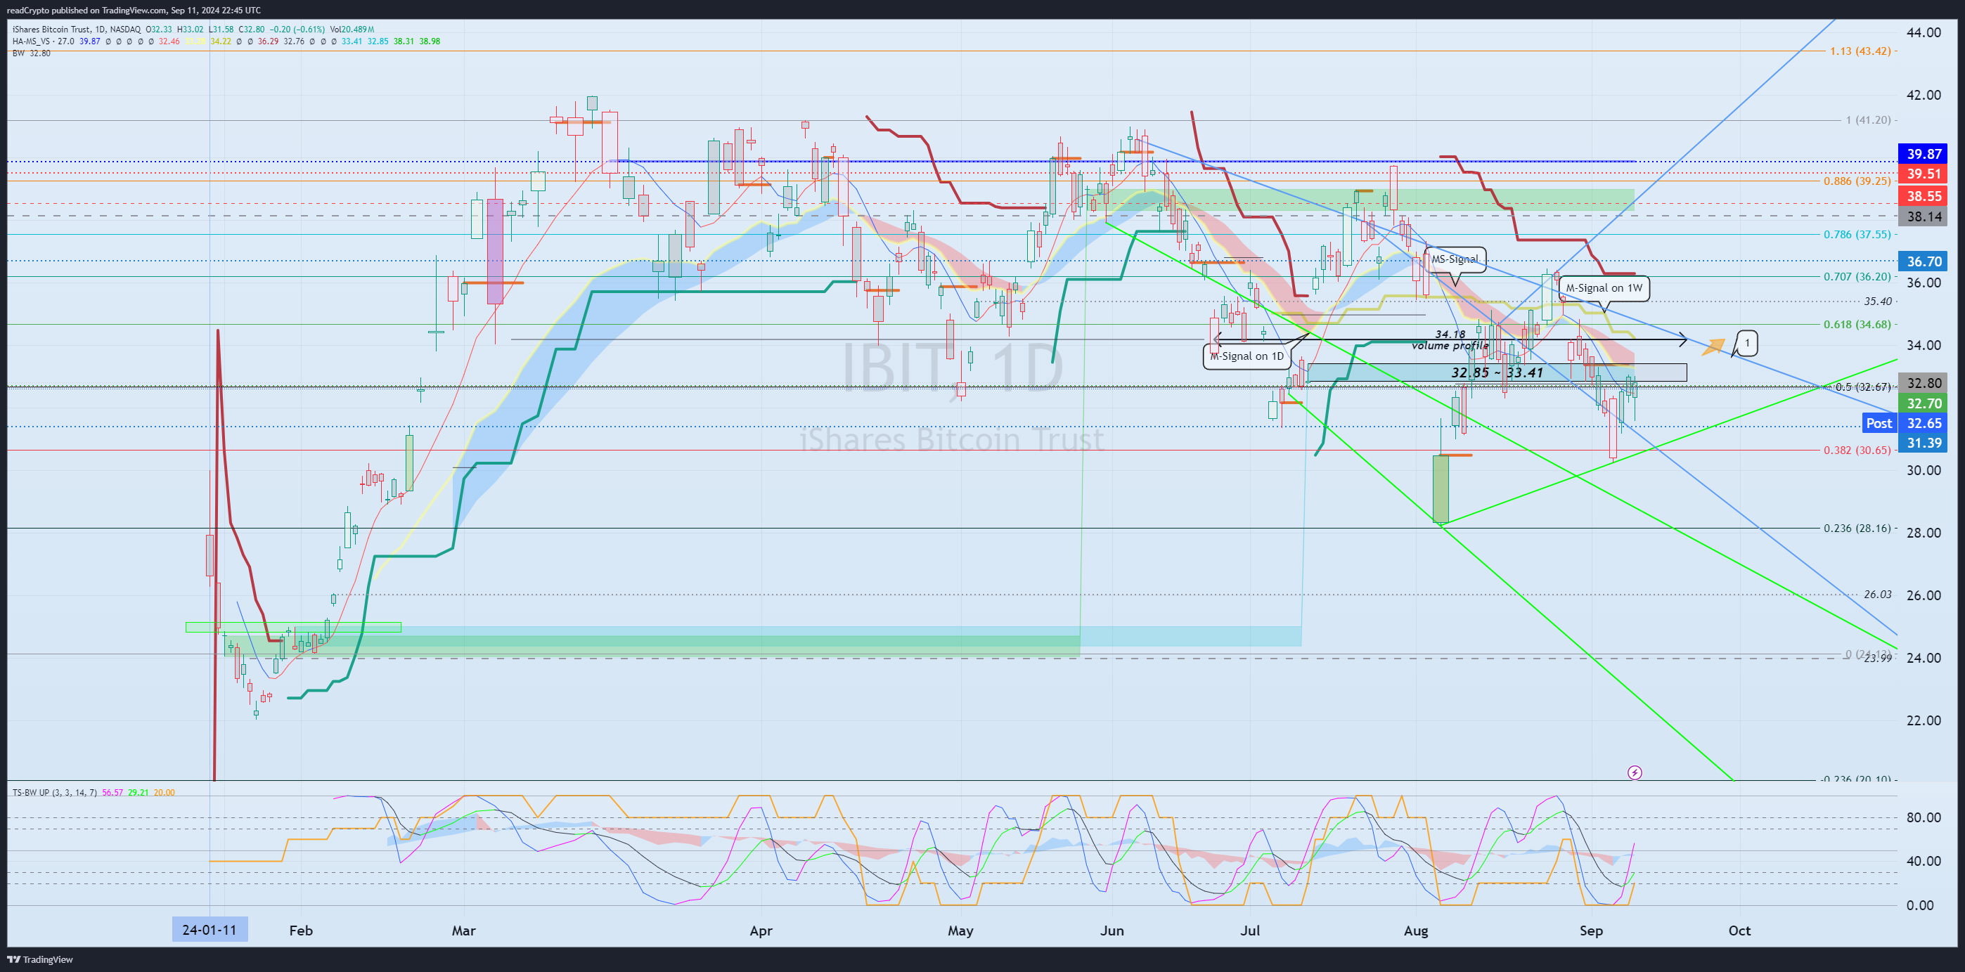Click the highlighted 24-01-11 date label
This screenshot has width=1965, height=972.
tap(210, 930)
